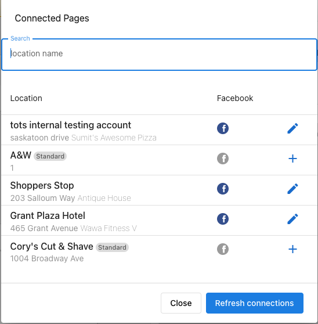
Task: Click the blue Facebook icon for Shoppers Stop
Action: (x=223, y=189)
